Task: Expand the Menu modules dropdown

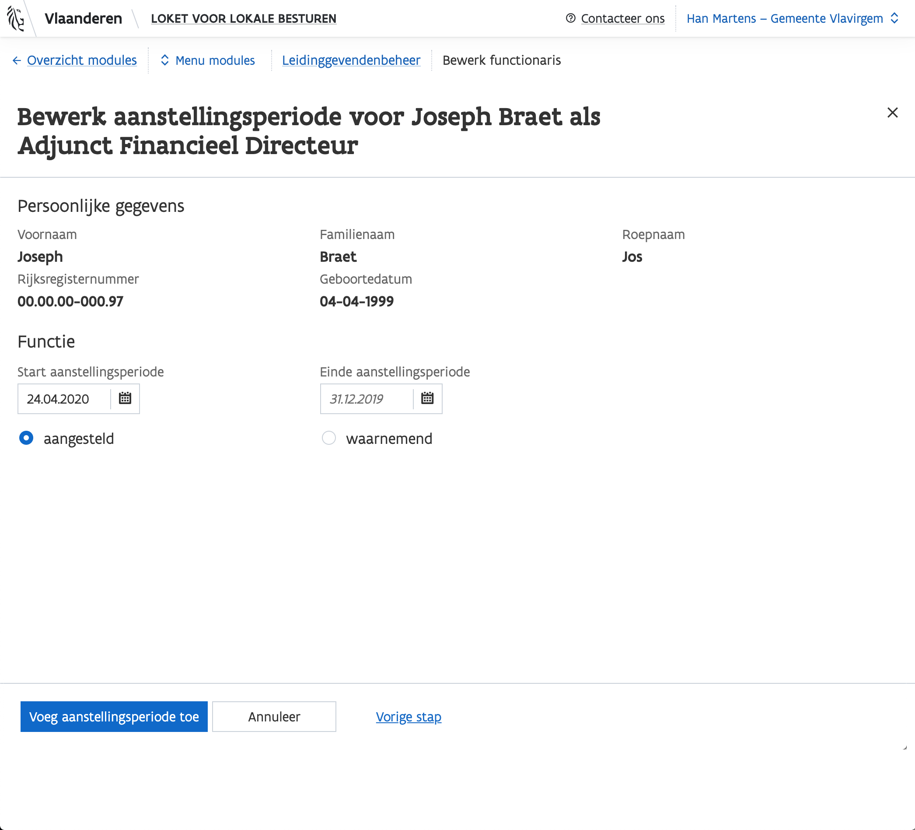Action: coord(215,60)
